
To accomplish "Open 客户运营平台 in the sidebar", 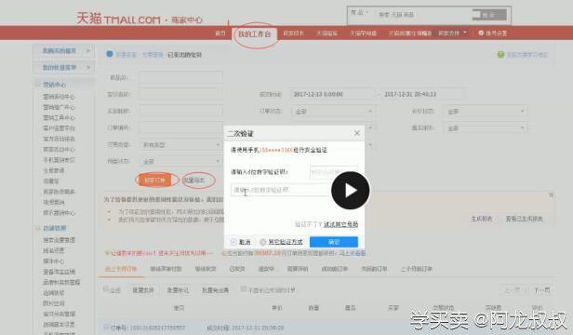I will [59, 128].
